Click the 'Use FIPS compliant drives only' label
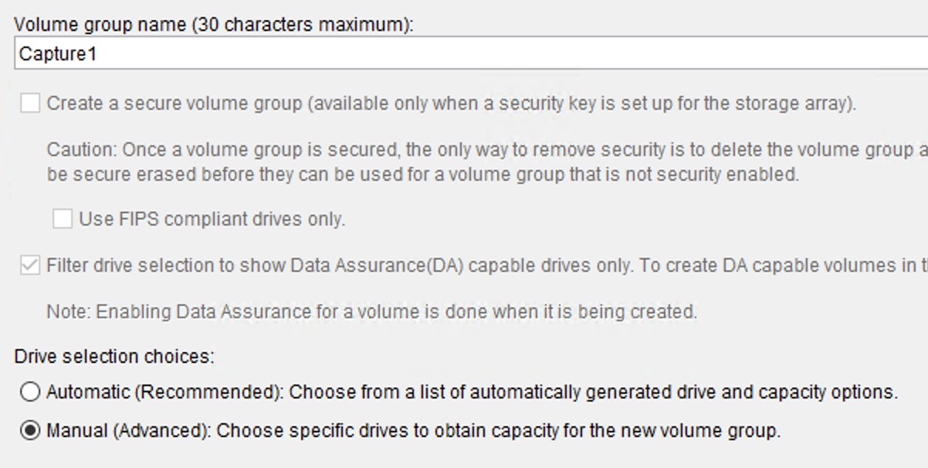This screenshot has height=468, width=928. (x=212, y=219)
